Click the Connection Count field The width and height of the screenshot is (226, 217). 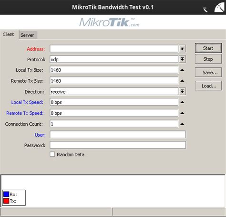114,124
